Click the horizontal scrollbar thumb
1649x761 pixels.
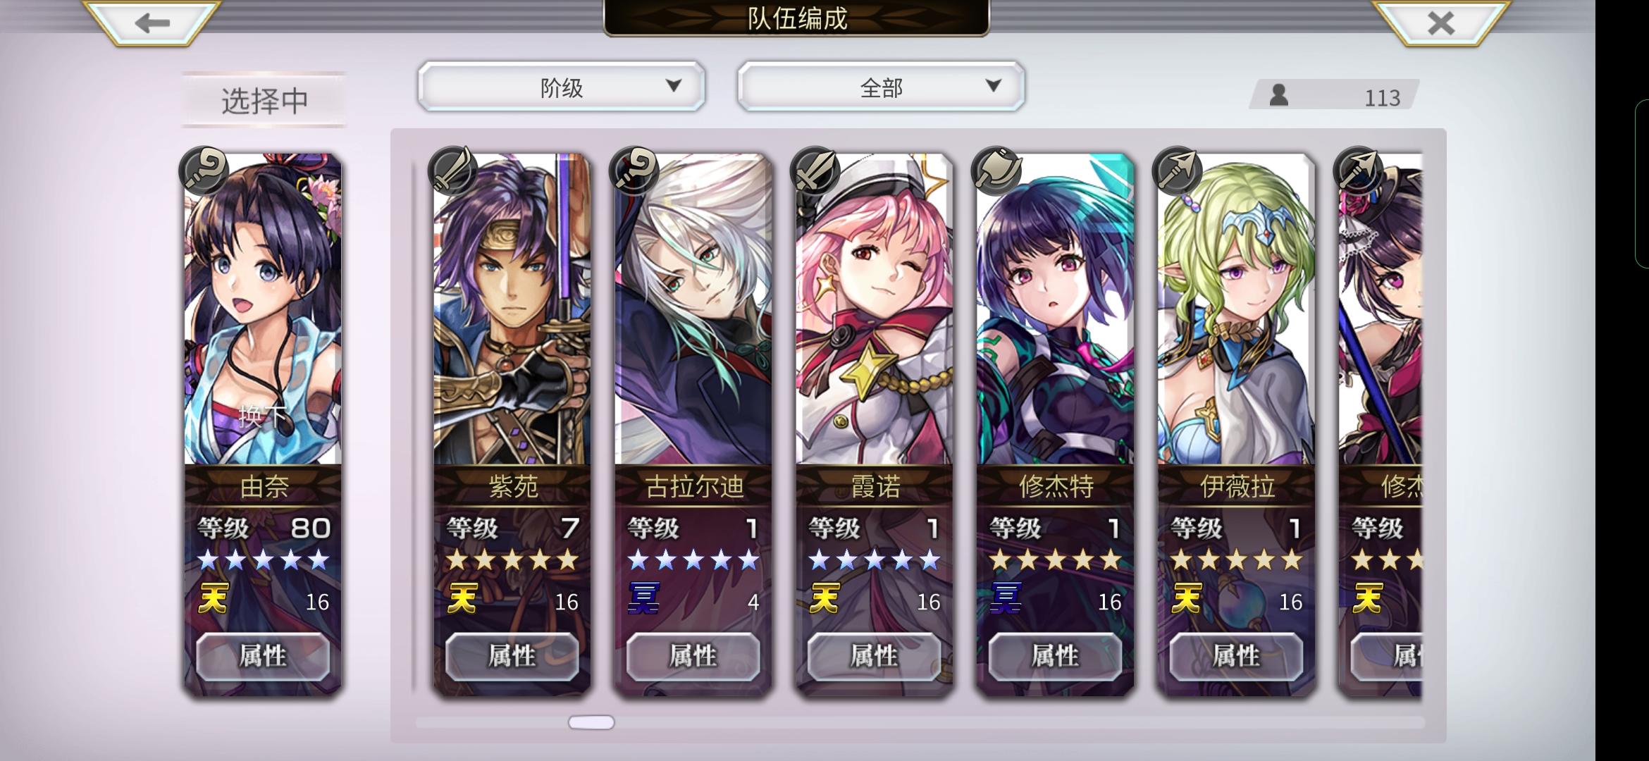tap(591, 722)
